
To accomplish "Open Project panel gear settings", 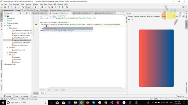I will (26, 13).
